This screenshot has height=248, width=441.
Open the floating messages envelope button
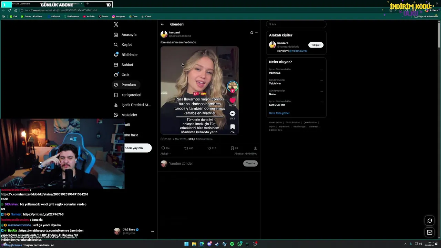[x=430, y=232]
